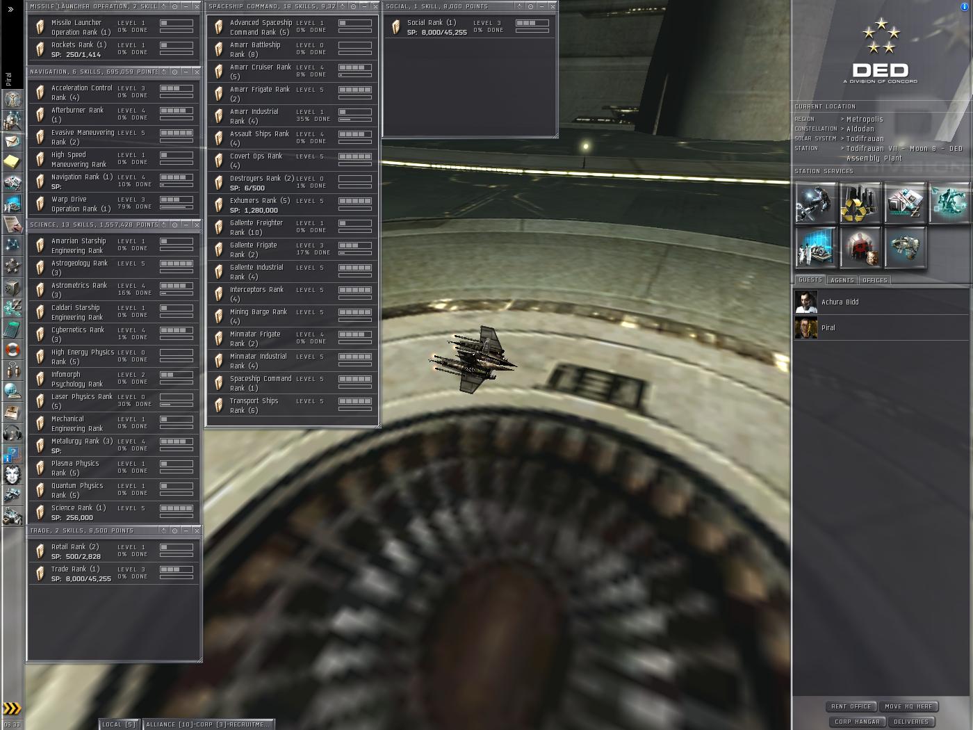Click the blue info icon in the sidebar
This screenshot has width=973, height=730.
point(13,453)
